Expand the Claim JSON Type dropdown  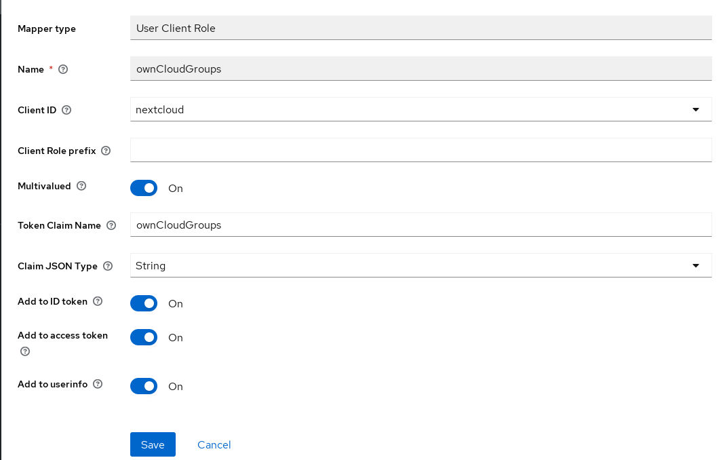(421, 265)
